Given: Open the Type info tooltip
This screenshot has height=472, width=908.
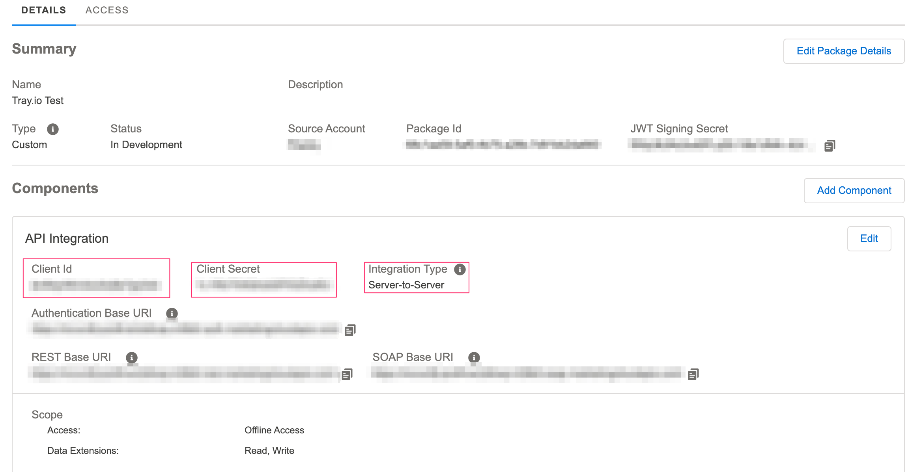Looking at the screenshot, I should pyautogui.click(x=52, y=129).
